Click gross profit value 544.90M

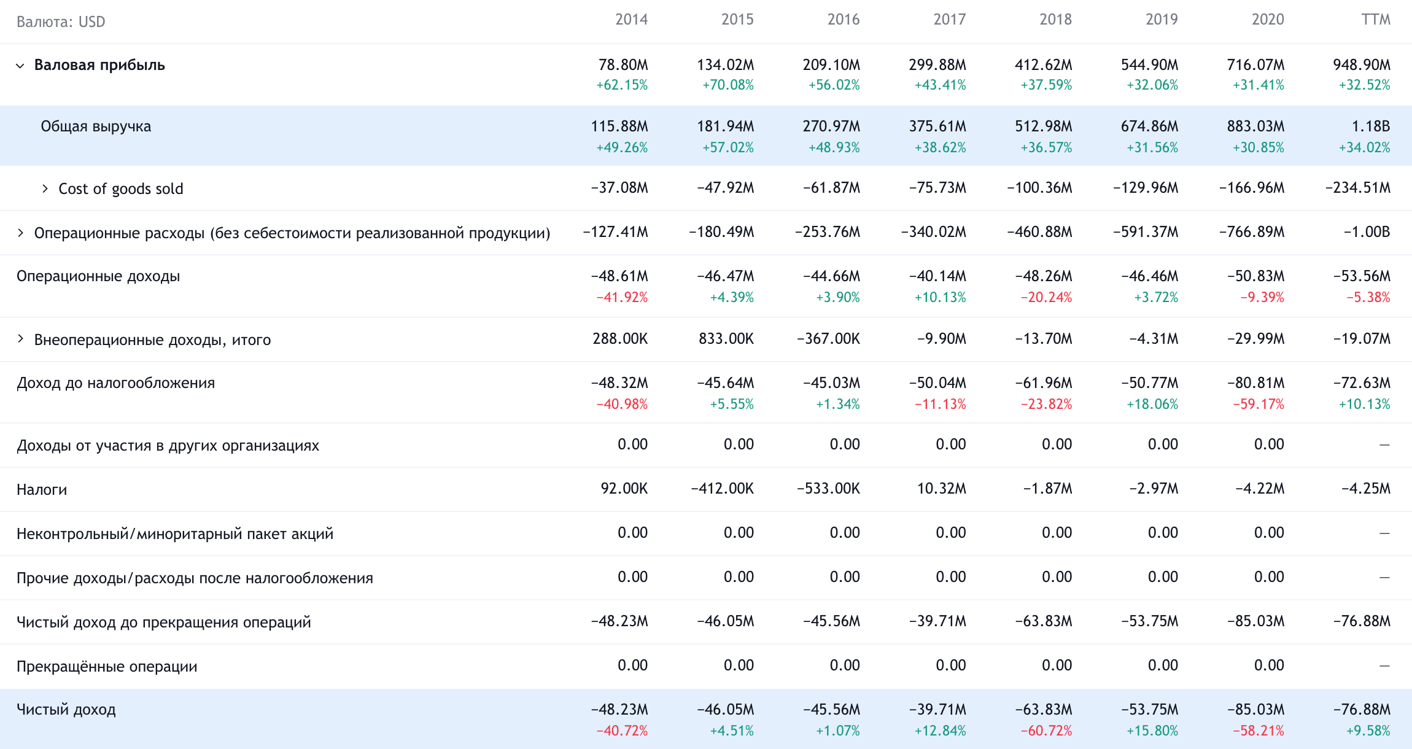(1150, 65)
